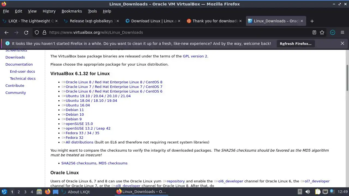Open the MD5 checksums link
Screen dimensions: 349x196
pyautogui.click(x=113, y=163)
